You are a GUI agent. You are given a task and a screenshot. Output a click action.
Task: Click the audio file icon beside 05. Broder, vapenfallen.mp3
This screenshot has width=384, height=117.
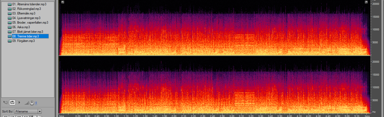pyautogui.click(x=10, y=22)
